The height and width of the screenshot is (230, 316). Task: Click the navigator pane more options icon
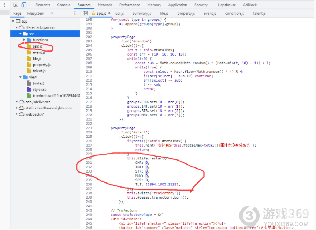[75, 13]
